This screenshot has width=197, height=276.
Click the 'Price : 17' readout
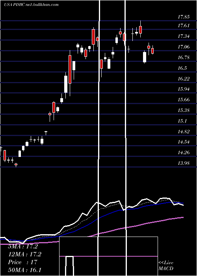click(x=22, y=262)
